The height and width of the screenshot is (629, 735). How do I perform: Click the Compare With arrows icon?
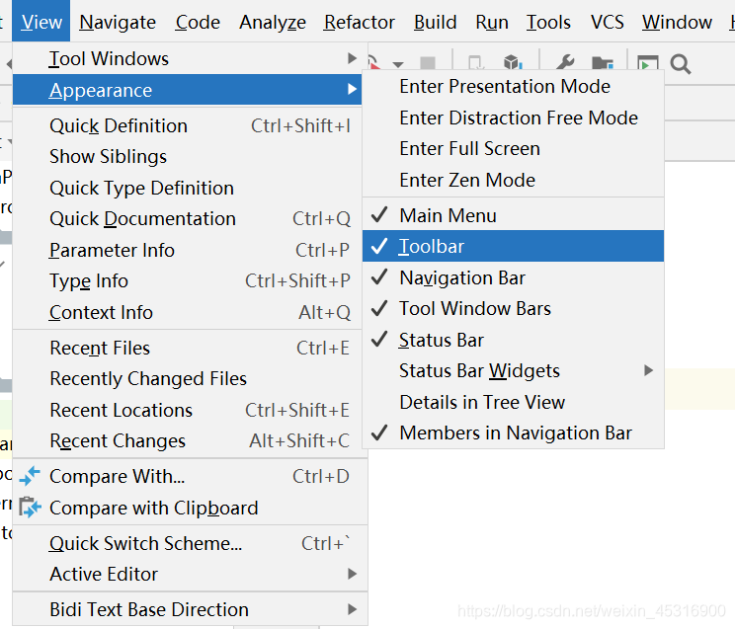click(30, 475)
